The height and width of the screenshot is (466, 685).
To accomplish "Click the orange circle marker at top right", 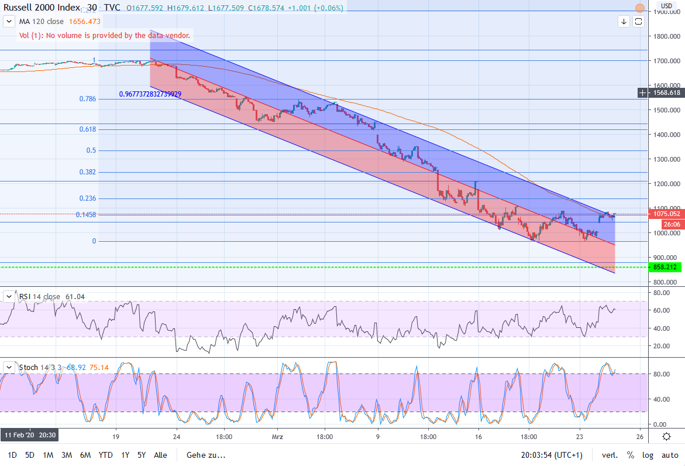I will pyautogui.click(x=640, y=9).
